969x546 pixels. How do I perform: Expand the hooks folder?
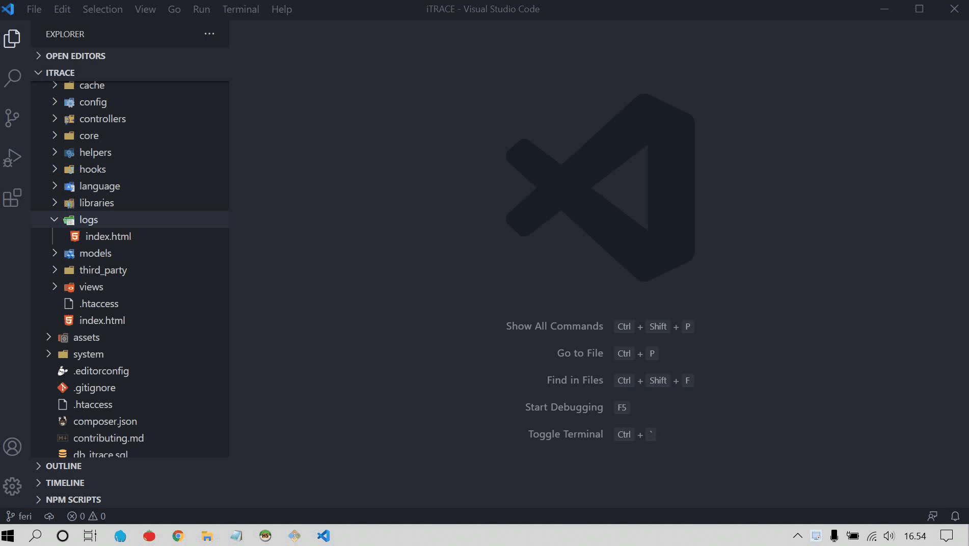click(x=130, y=169)
